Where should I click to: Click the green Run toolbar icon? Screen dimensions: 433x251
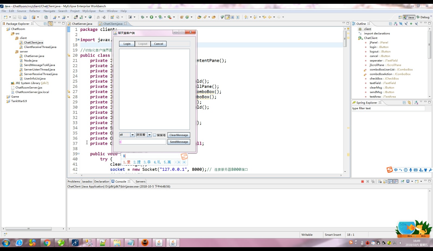(x=152, y=17)
